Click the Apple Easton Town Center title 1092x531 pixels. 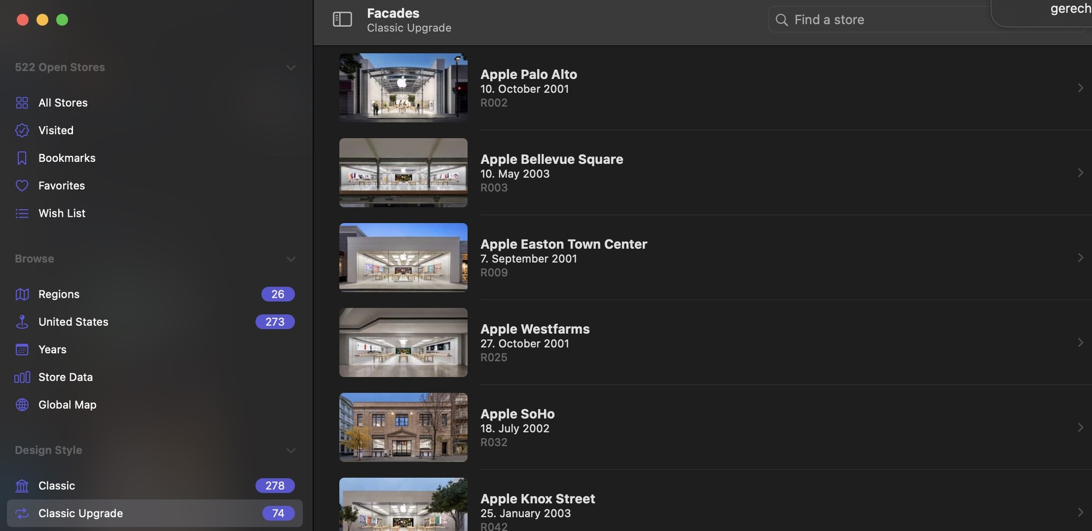tap(564, 244)
